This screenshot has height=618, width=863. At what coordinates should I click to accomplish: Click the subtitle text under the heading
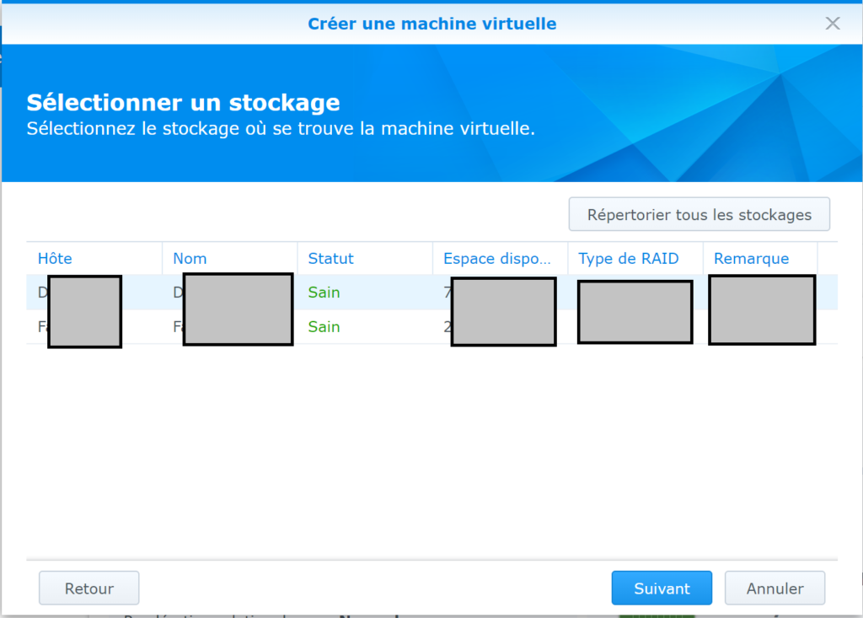pyautogui.click(x=281, y=129)
